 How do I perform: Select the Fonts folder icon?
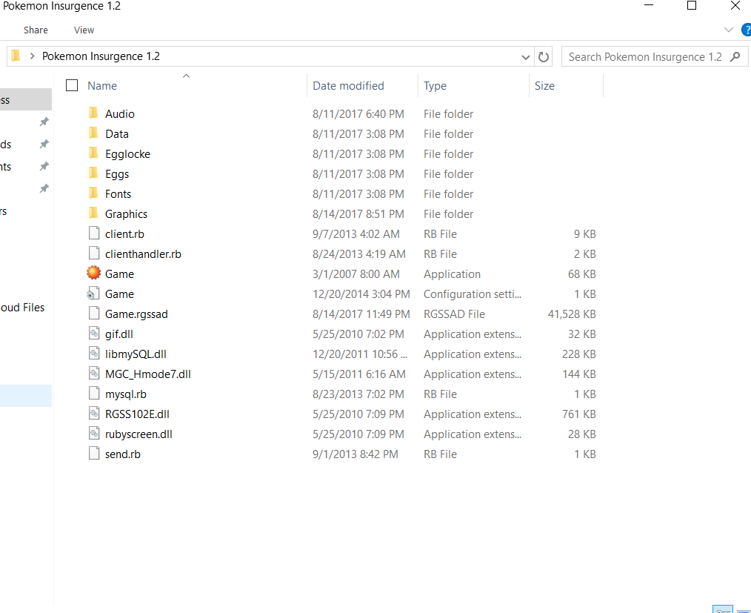[93, 193]
